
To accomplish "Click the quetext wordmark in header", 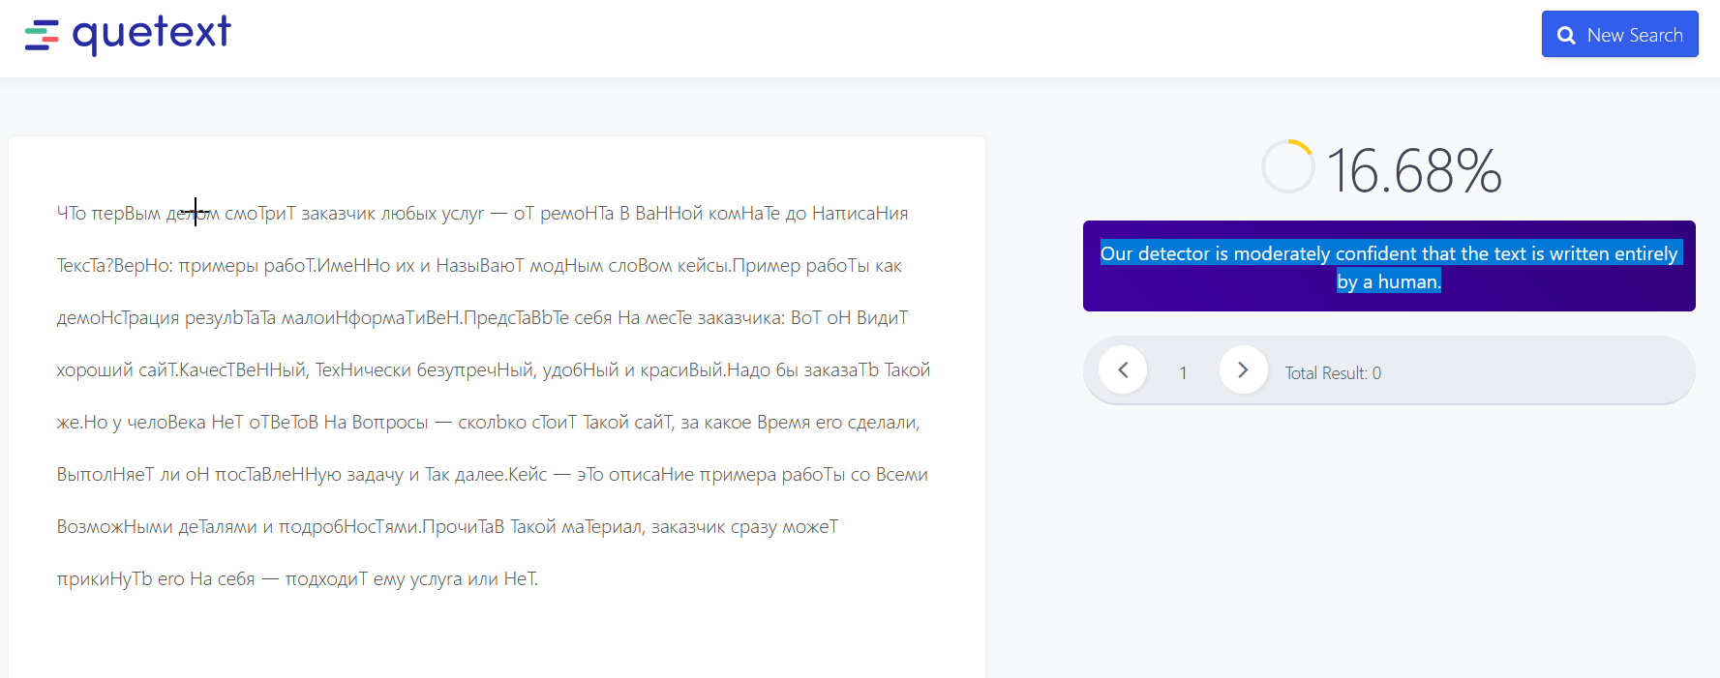I will tap(151, 34).
